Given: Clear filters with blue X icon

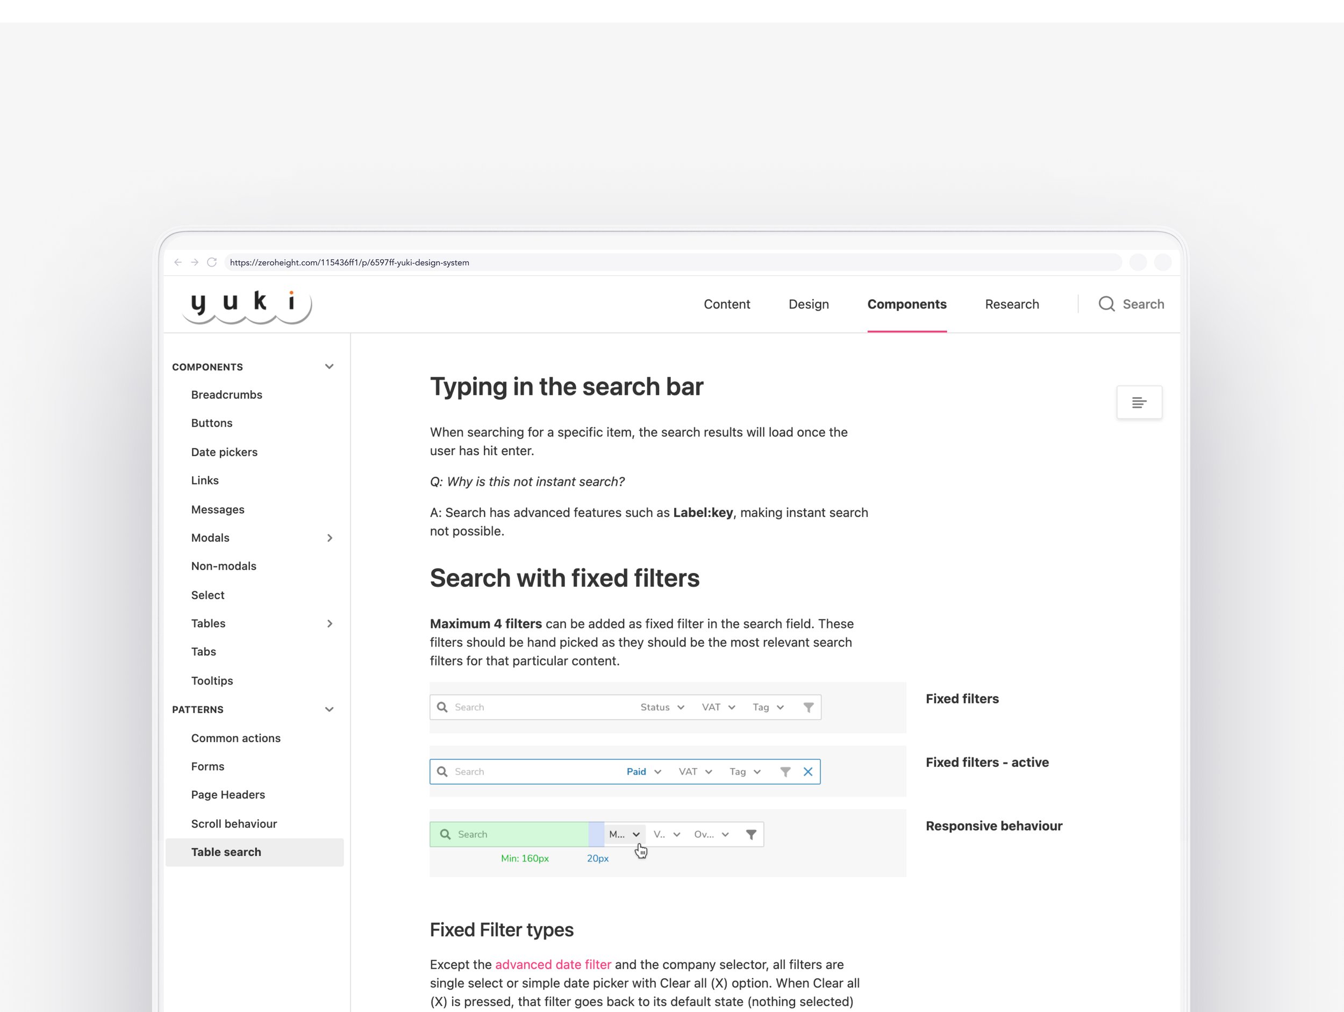Looking at the screenshot, I should [x=808, y=772].
